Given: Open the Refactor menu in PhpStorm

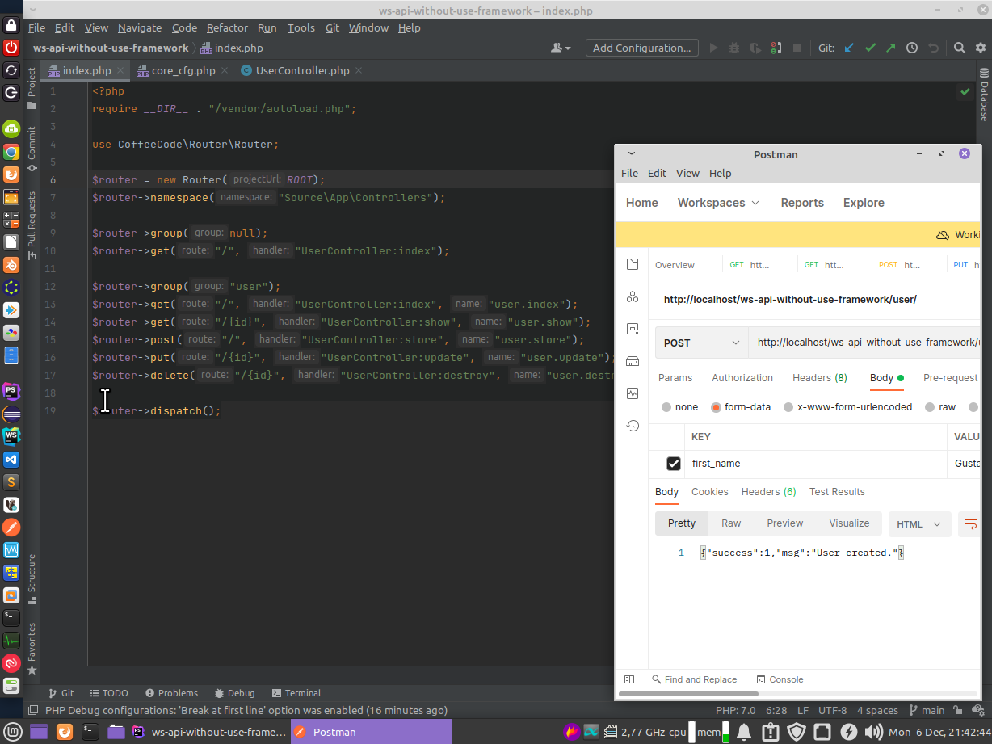Looking at the screenshot, I should click(x=227, y=27).
